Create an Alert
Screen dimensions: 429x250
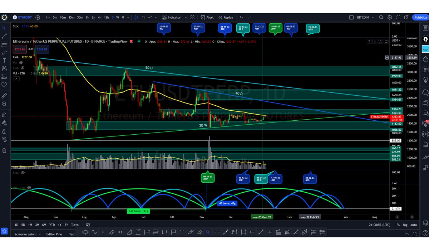207,17
